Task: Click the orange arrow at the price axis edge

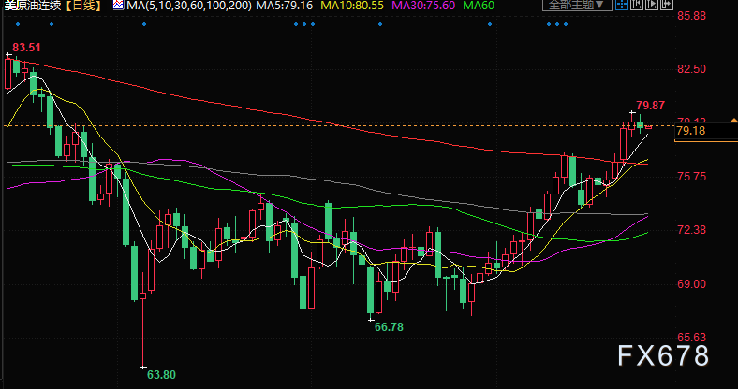Action: 733,121
